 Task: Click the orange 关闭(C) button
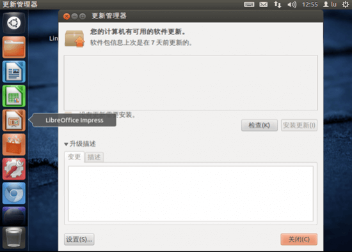click(299, 239)
